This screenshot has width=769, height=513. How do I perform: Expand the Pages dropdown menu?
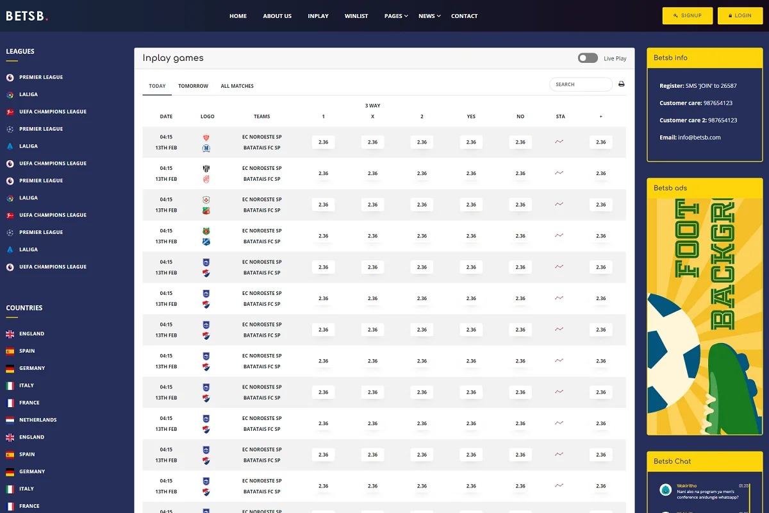pos(396,16)
